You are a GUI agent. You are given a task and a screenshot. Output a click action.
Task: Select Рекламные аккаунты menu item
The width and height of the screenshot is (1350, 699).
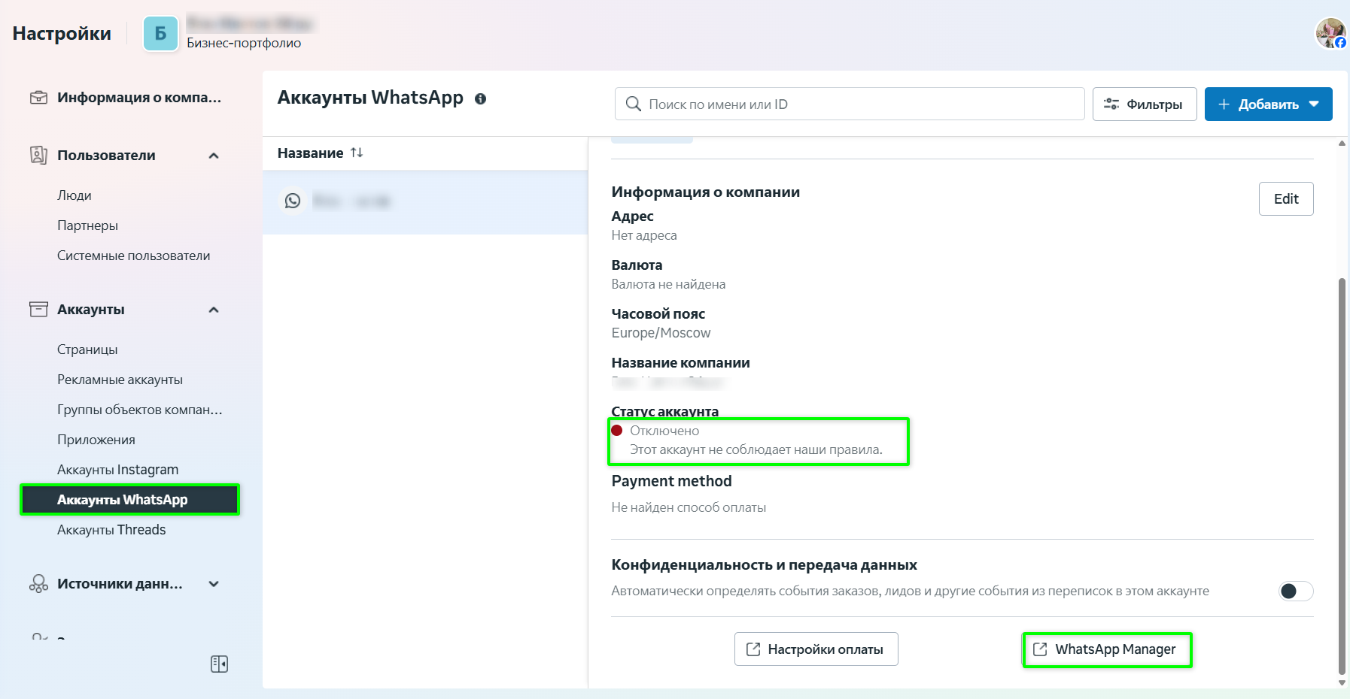point(120,380)
